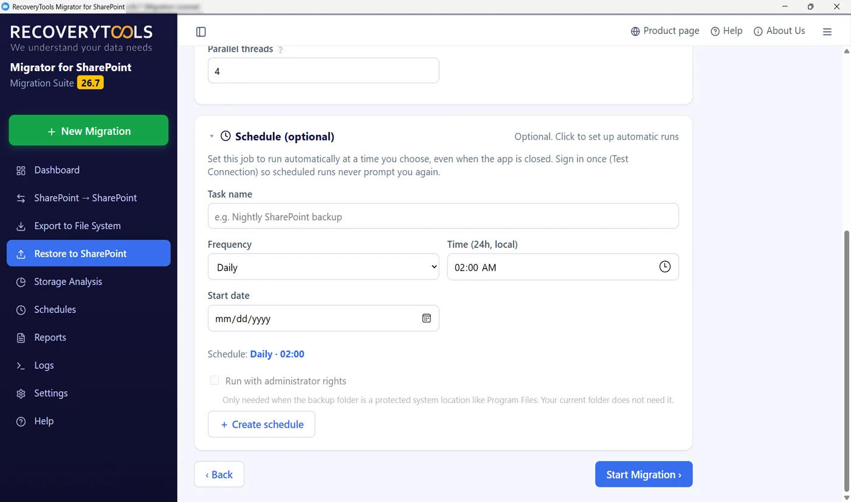
Task: Click the Export to File System download icon
Action: (21, 226)
